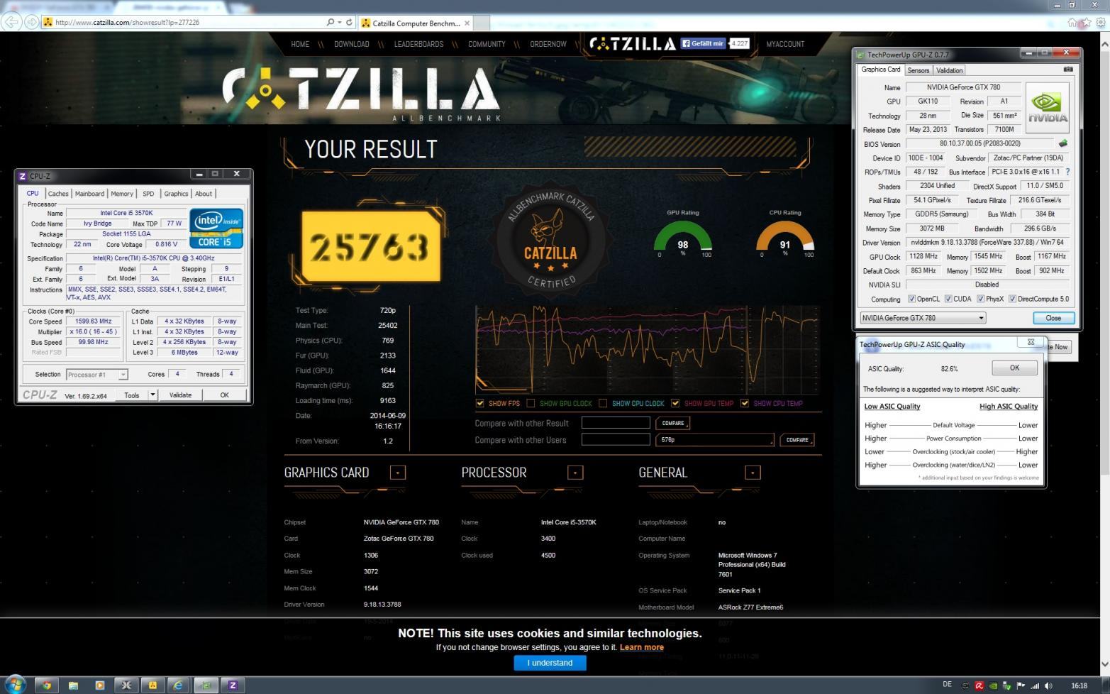Toggle the SHOW CPU CLOCK checkbox
This screenshot has height=694, width=1110.
tap(603, 403)
